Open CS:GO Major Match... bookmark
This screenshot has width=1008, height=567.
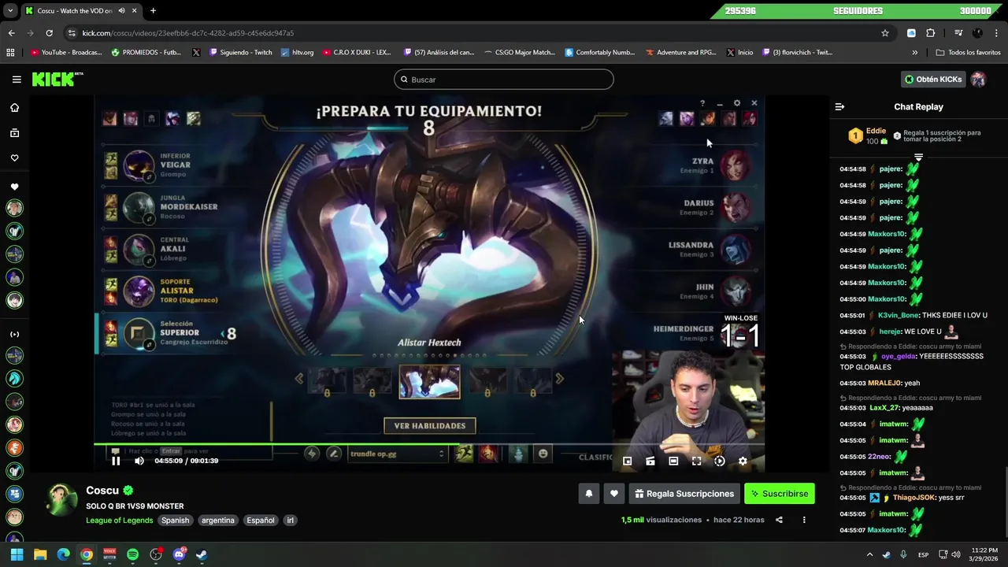pyautogui.click(x=519, y=53)
